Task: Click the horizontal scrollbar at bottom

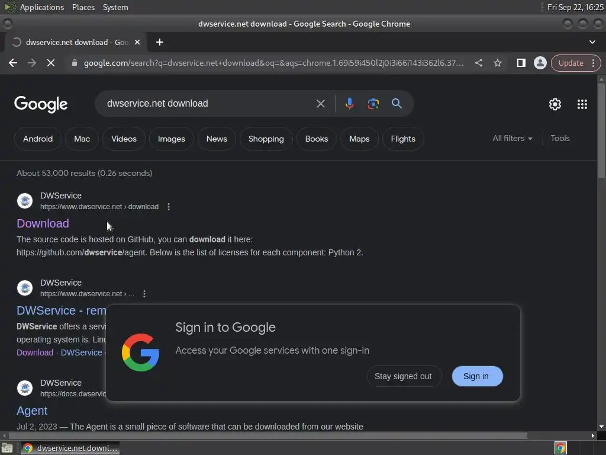Action: tap(267, 435)
